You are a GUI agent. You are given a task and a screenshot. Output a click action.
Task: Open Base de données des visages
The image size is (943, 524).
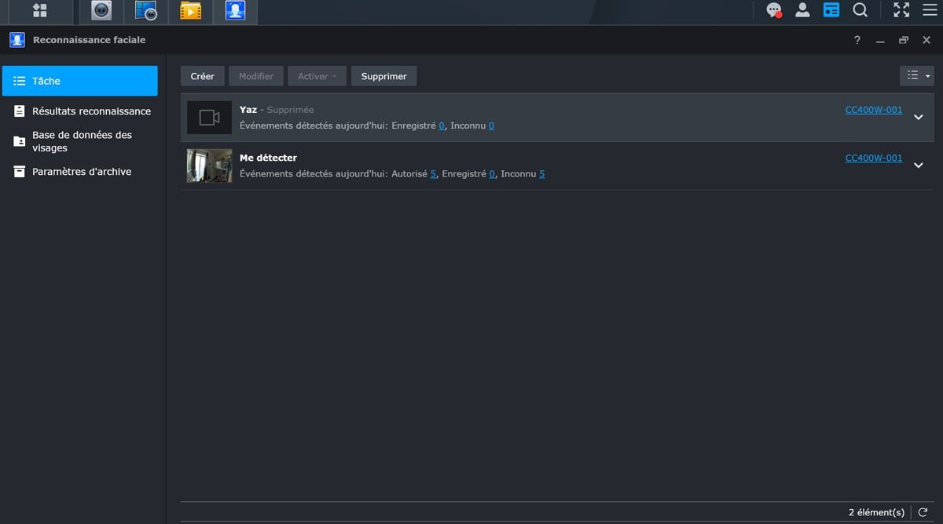point(82,141)
